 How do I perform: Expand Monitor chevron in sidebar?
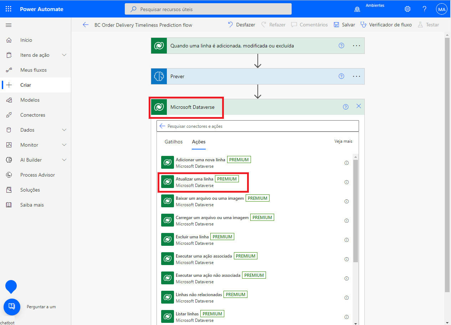click(x=64, y=145)
